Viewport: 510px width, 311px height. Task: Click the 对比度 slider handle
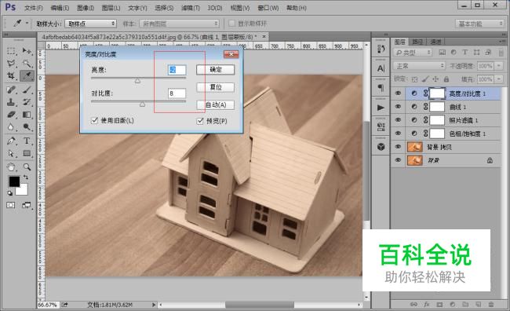[x=142, y=104]
